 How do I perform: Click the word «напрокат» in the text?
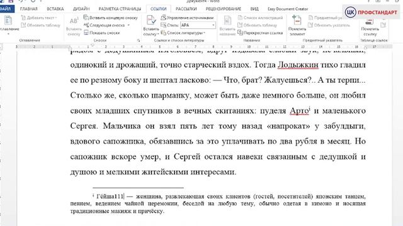click(288, 126)
